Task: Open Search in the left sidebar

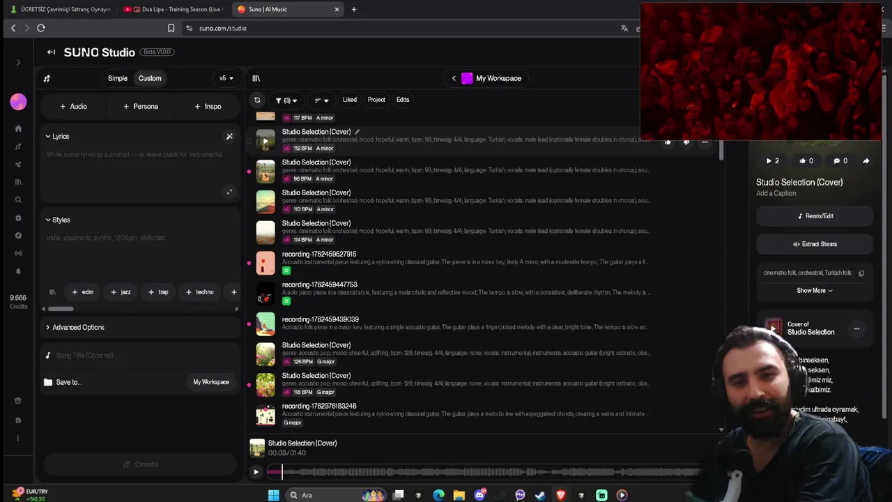Action: tap(18, 199)
